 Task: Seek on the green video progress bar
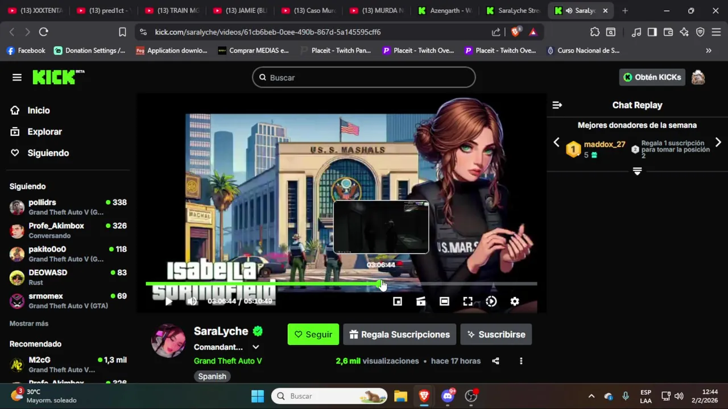pyautogui.click(x=341, y=283)
